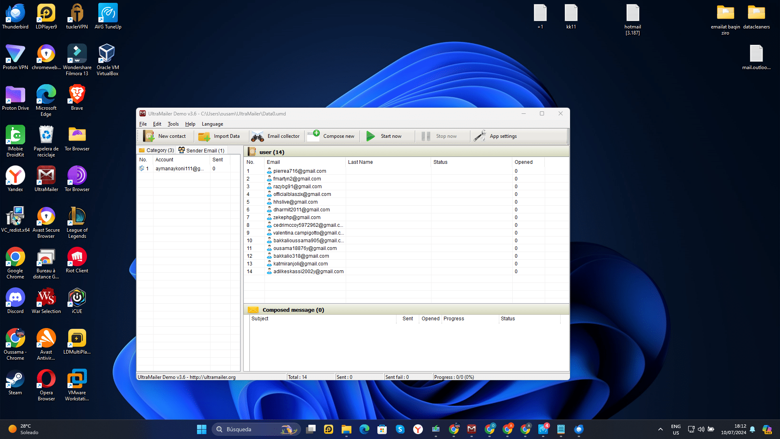Click Compose new message button
The height and width of the screenshot is (439, 780).
pyautogui.click(x=331, y=136)
